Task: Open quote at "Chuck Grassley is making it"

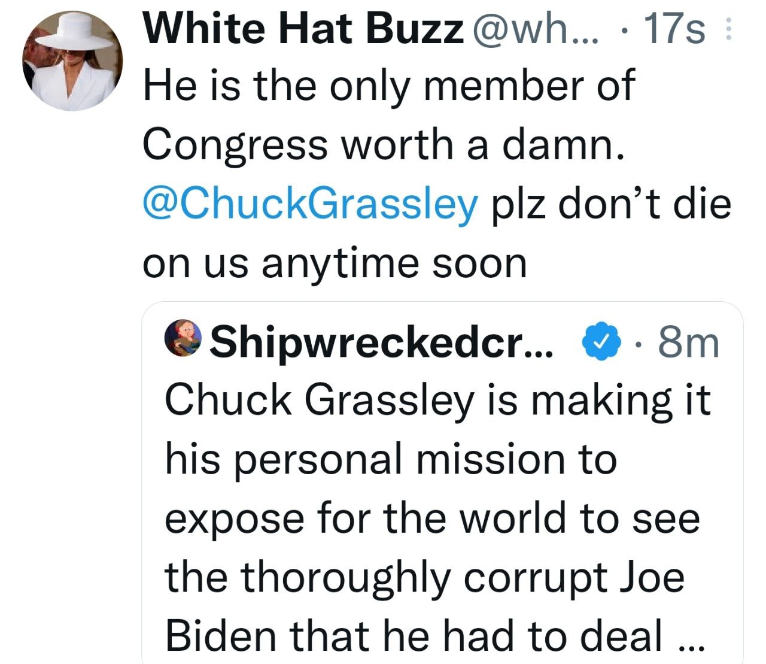Action: point(437,399)
